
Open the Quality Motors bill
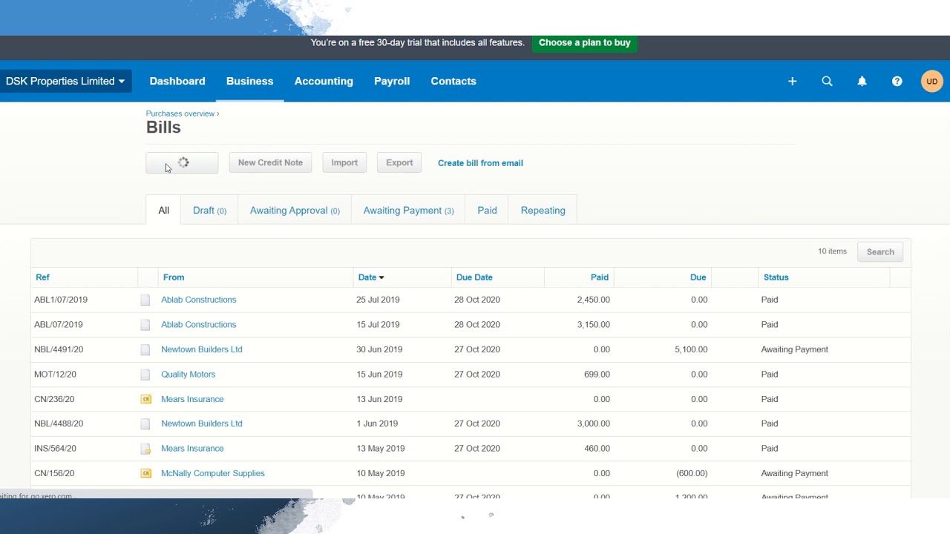[188, 375]
